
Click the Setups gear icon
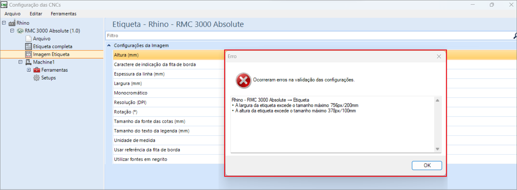tap(37, 78)
